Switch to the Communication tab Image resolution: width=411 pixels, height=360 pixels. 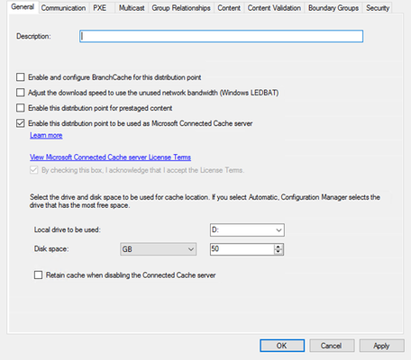(x=63, y=8)
